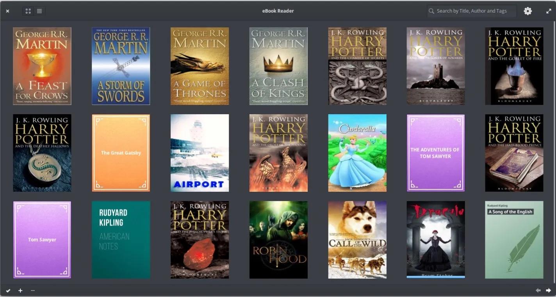
Task: Click inside the Search by Title field
Action: 472,11
